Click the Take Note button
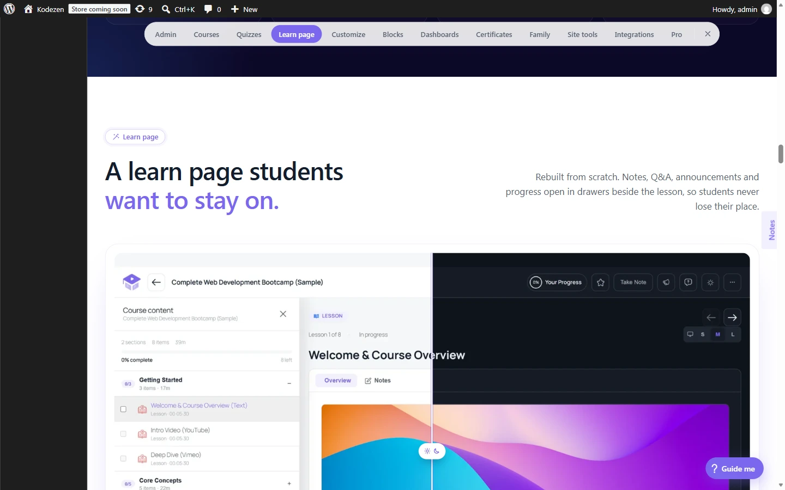This screenshot has height=490, width=785. (633, 282)
